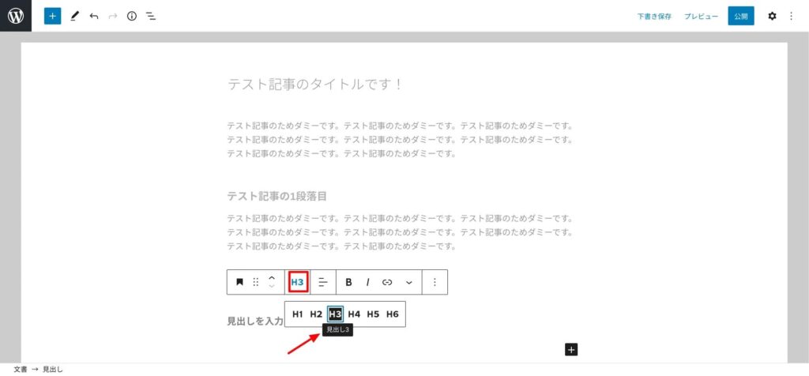
Task: Click the post title field
Action: point(316,84)
